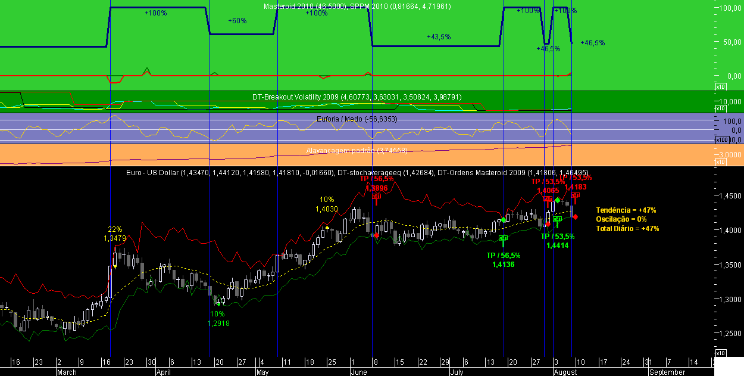Click the April label on the time axis

tap(164, 372)
